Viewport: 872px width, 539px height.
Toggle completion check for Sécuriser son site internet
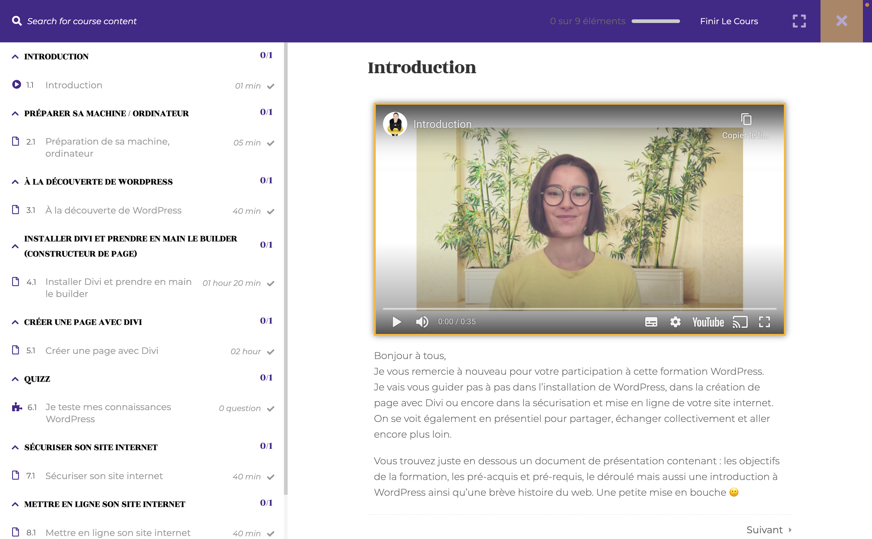click(271, 477)
